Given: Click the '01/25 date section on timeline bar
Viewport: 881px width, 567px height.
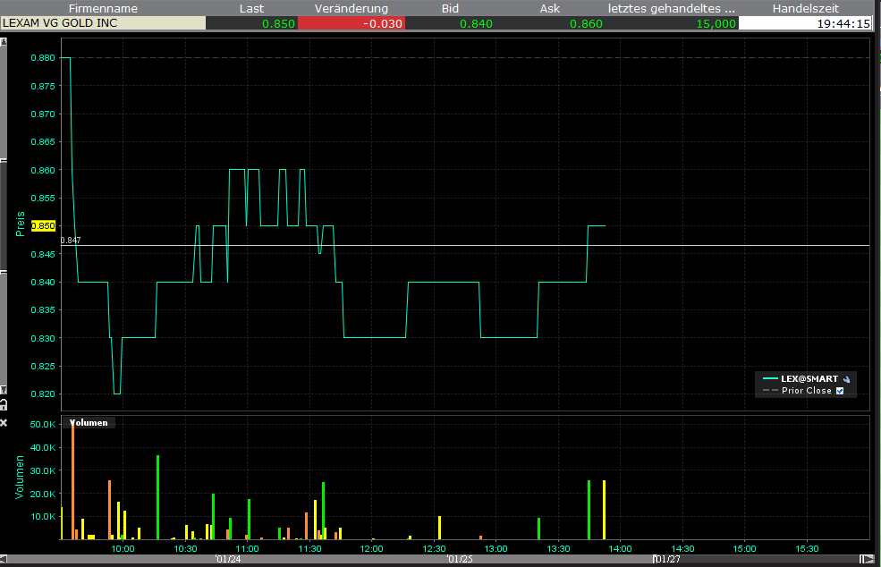Looking at the screenshot, I should 459,560.
